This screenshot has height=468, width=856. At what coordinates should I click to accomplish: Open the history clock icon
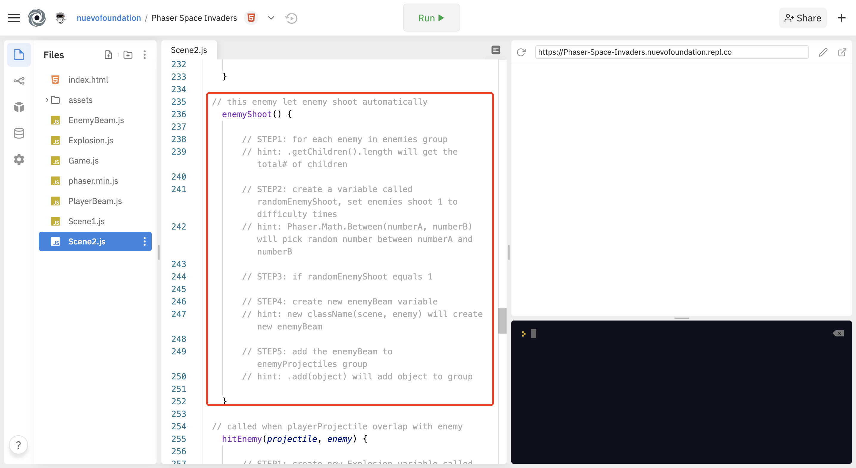[291, 18]
